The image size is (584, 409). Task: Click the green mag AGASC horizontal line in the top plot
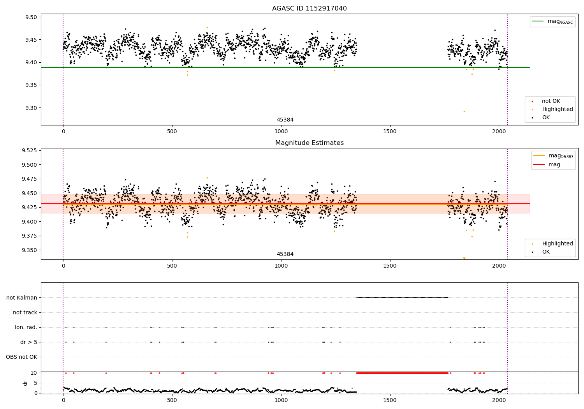[285, 67]
